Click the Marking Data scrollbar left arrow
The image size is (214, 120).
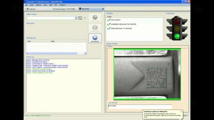[x=27, y=53]
